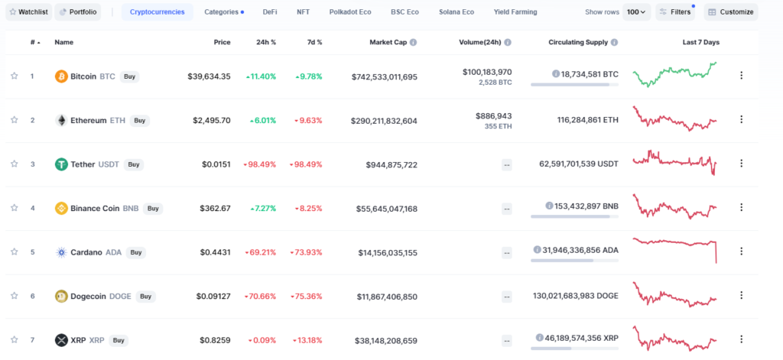This screenshot has width=783, height=360.
Task: Open the Bitcoin row more-options menu
Action: tap(741, 76)
